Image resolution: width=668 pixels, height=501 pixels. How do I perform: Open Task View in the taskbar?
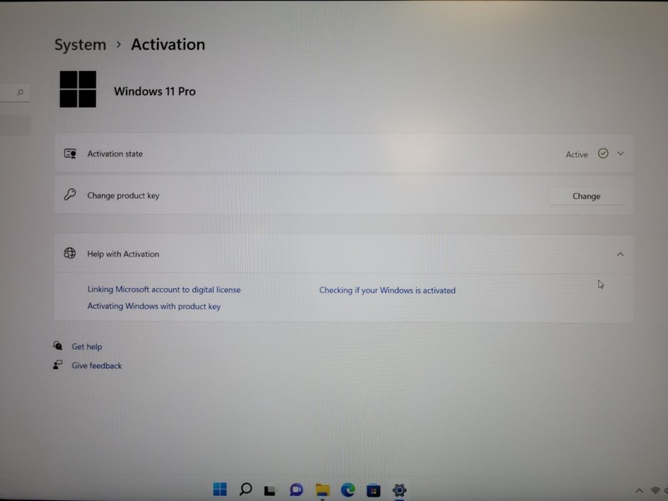click(x=270, y=490)
